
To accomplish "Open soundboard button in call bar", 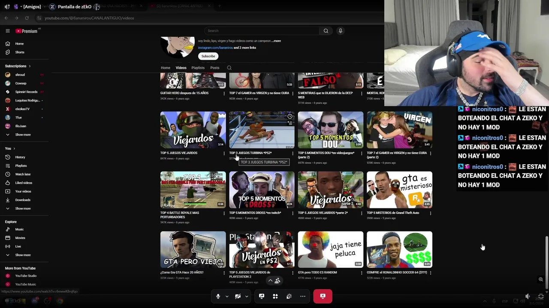I will (x=289, y=296).
